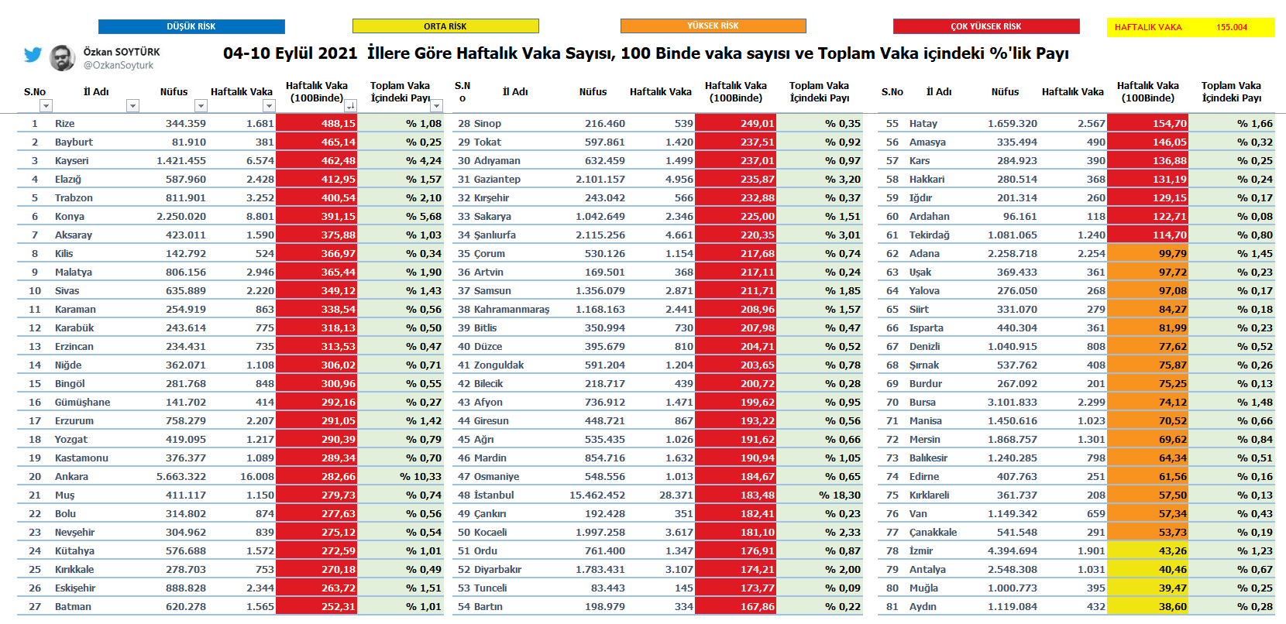Select the Bartın rate cell 167,86
The image size is (1286, 624).
(736, 606)
